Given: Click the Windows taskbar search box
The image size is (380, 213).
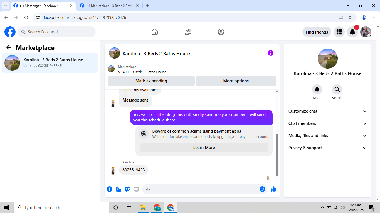Looking at the screenshot, I should pos(61,207).
